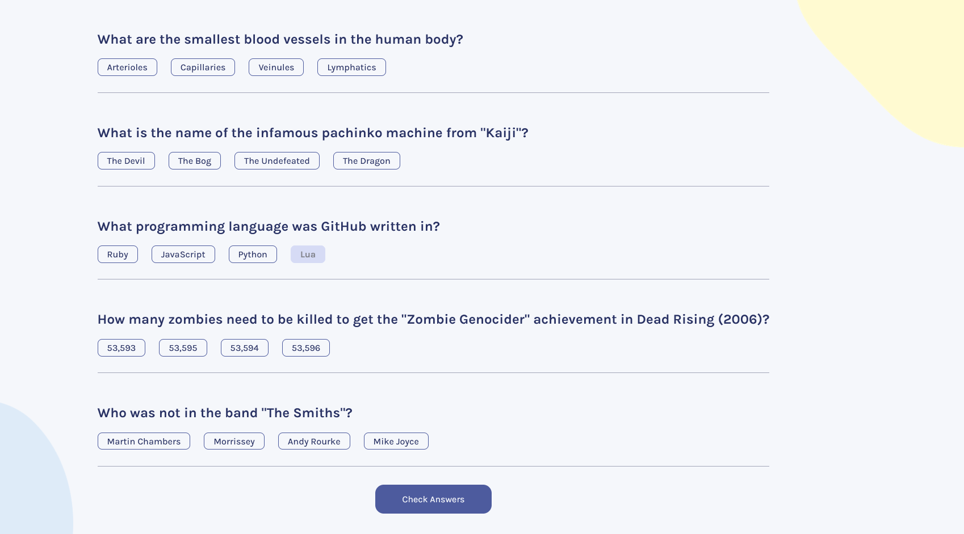Deselect the highlighted Lua answer

pos(308,255)
